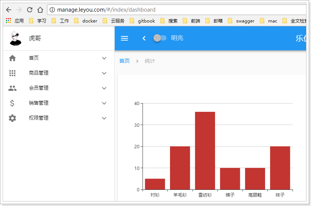Image resolution: width=311 pixels, height=206 pixels.
Task: Click the 首页 breadcrumb link
Action: point(124,61)
